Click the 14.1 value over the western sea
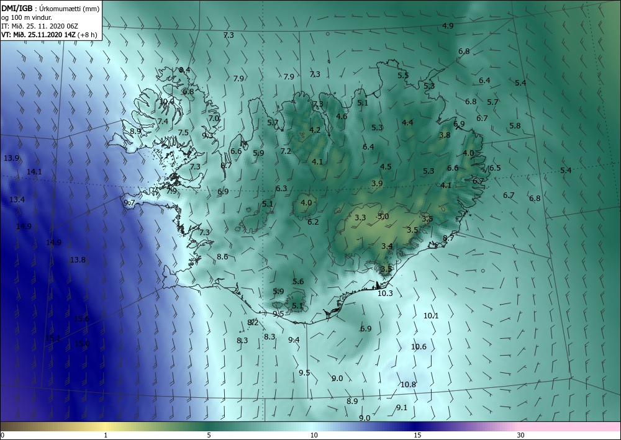Image resolution: width=621 pixels, height=440 pixels. pos(34,172)
